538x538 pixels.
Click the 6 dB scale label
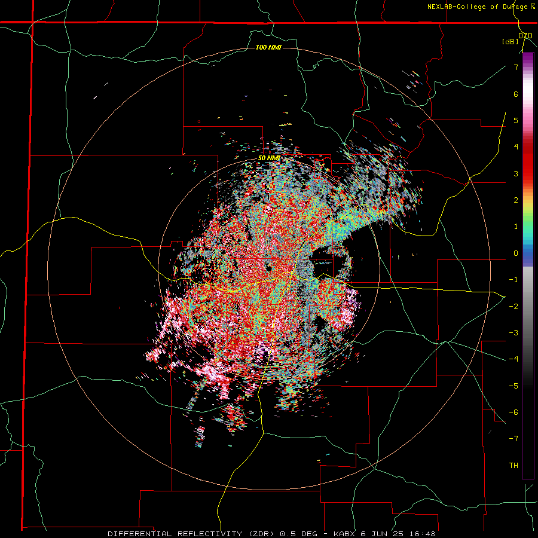point(516,94)
